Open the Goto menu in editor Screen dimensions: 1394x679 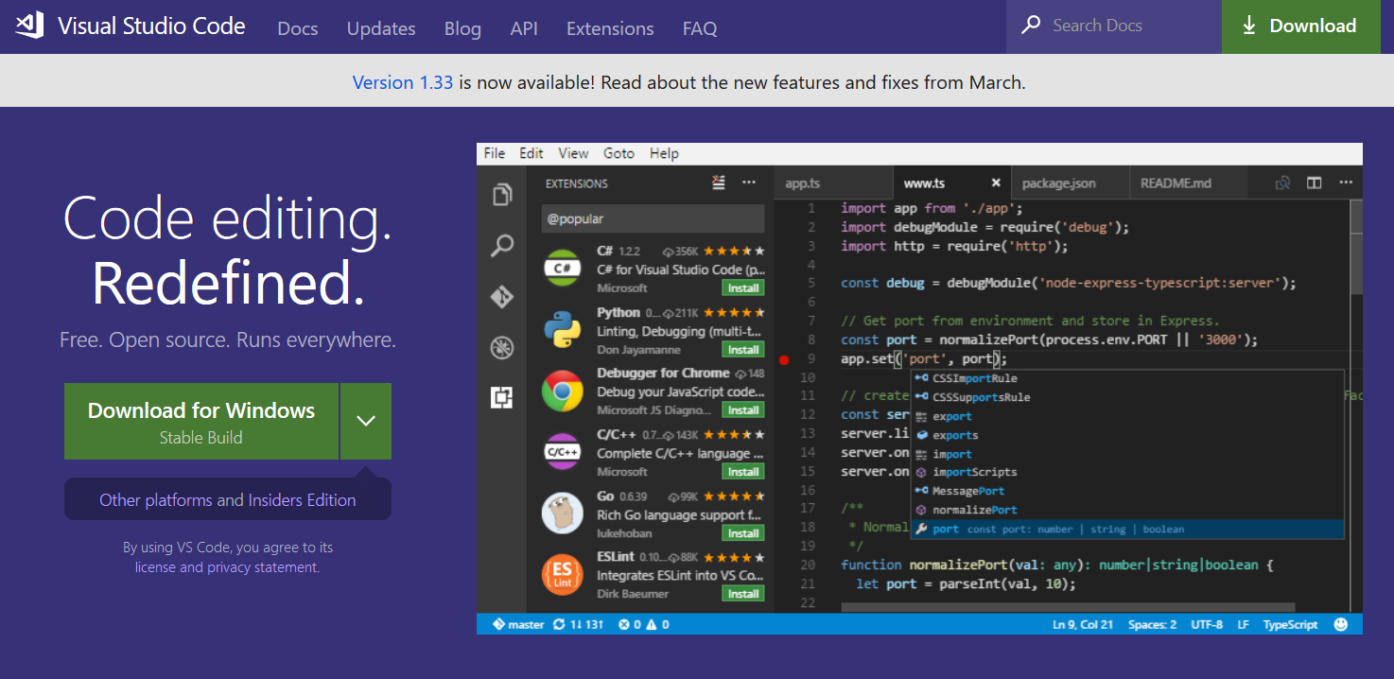(x=619, y=153)
